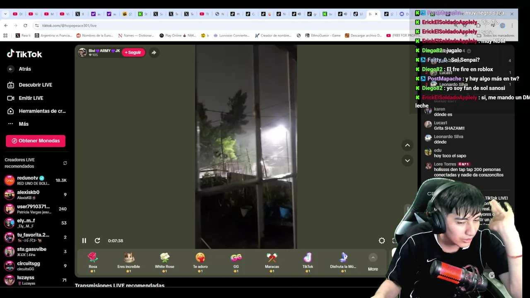Open the Play Online N64 bookmark
This screenshot has height=298, width=530.
[178, 36]
